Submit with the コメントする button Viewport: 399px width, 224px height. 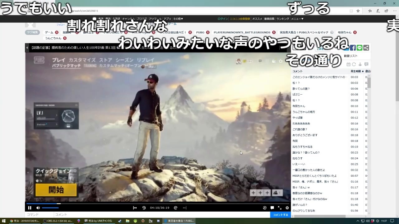point(281,215)
